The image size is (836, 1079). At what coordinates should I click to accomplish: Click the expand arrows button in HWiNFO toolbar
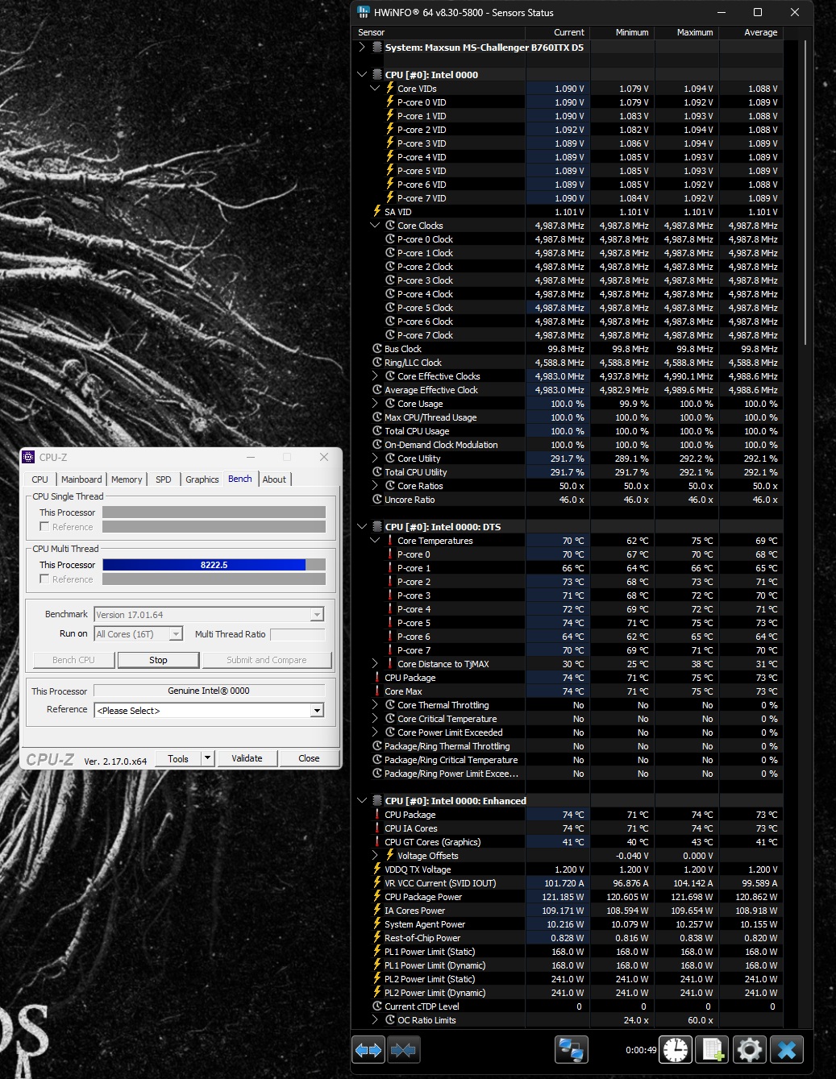coord(368,1050)
